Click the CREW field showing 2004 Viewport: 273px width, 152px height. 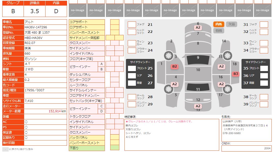click(x=246, y=148)
